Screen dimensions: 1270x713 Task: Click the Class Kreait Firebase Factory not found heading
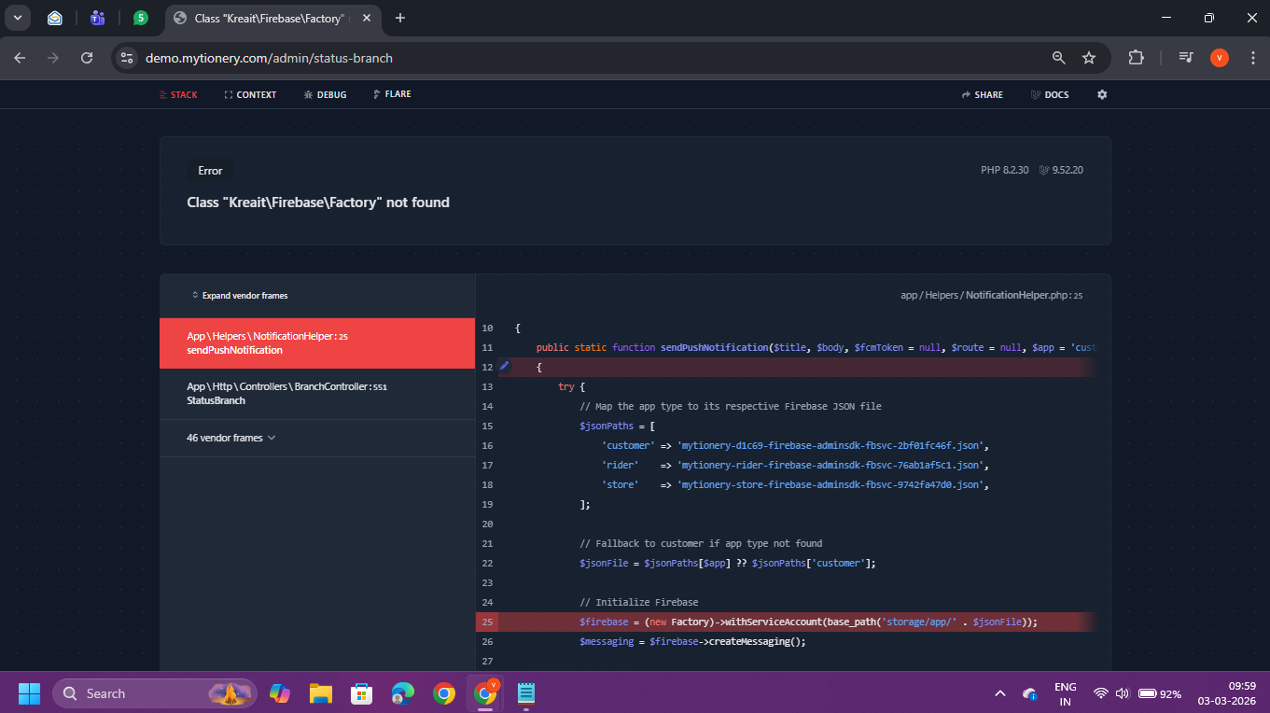(x=318, y=202)
